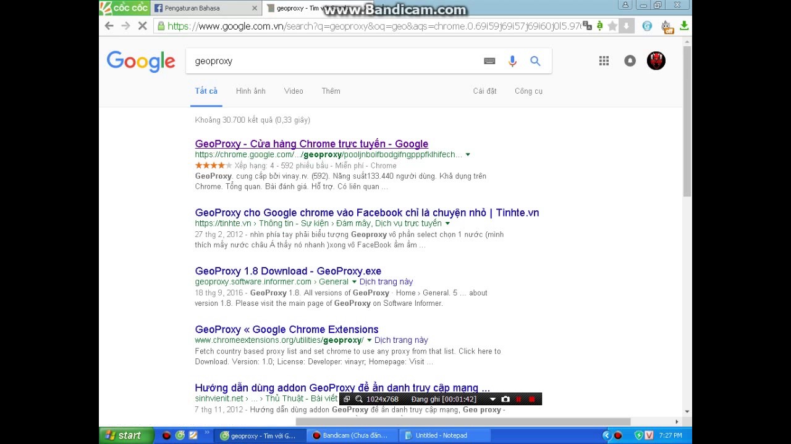Stop loading the page with X button
791x444 pixels.
click(142, 26)
